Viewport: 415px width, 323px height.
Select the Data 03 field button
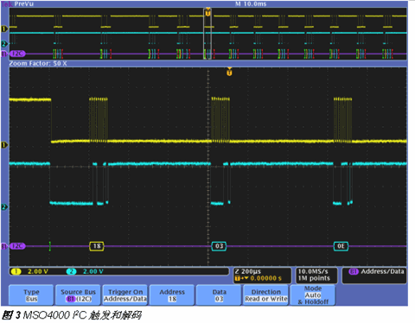point(219,295)
